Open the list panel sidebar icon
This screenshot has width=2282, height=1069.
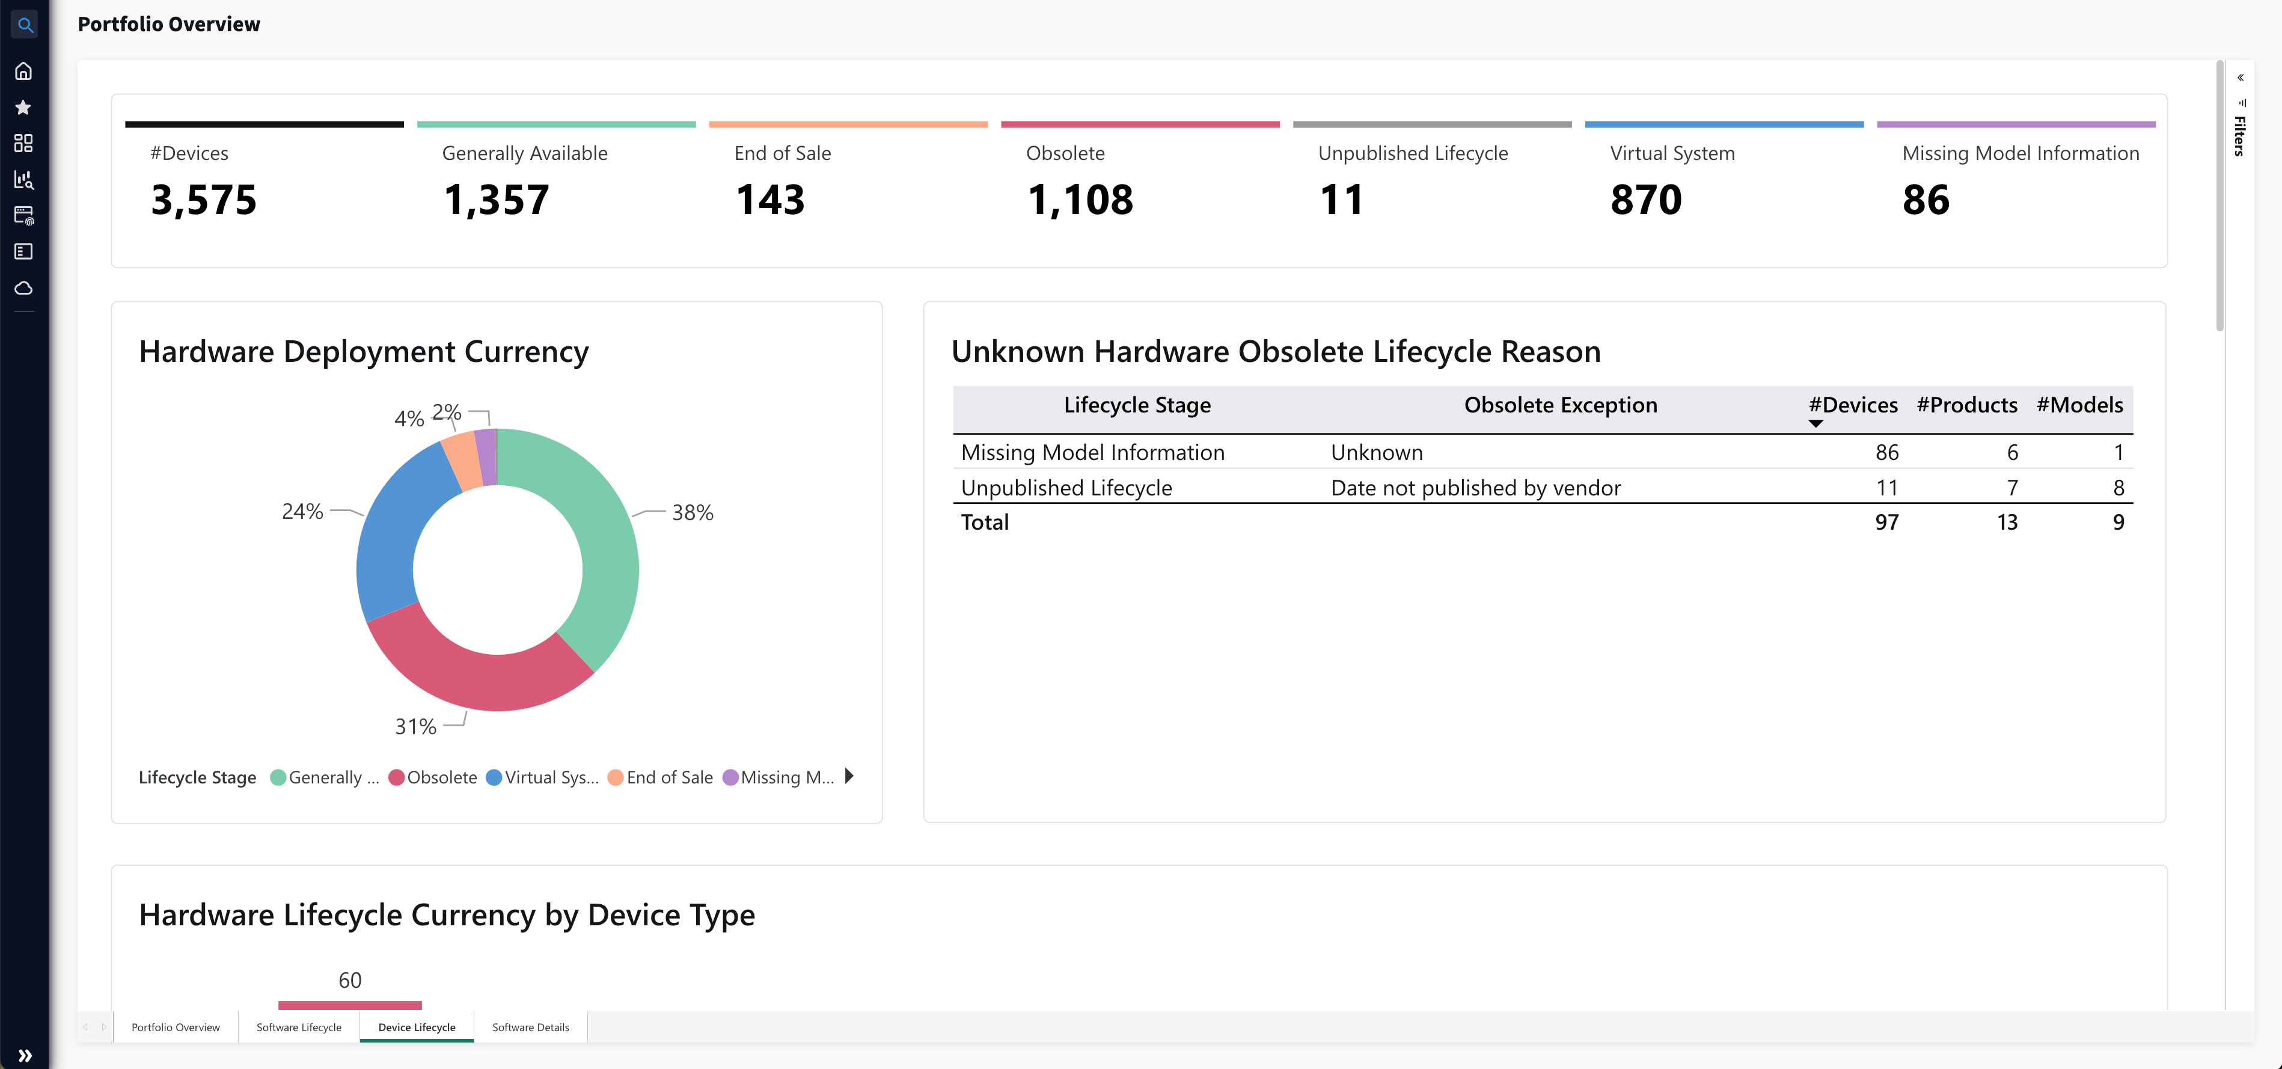24,251
